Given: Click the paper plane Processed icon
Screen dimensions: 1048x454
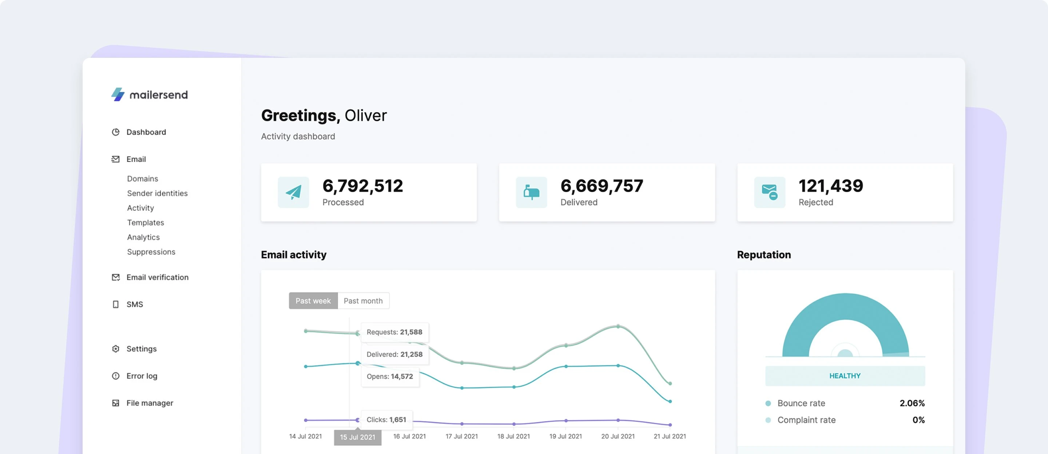Looking at the screenshot, I should coord(293,192).
